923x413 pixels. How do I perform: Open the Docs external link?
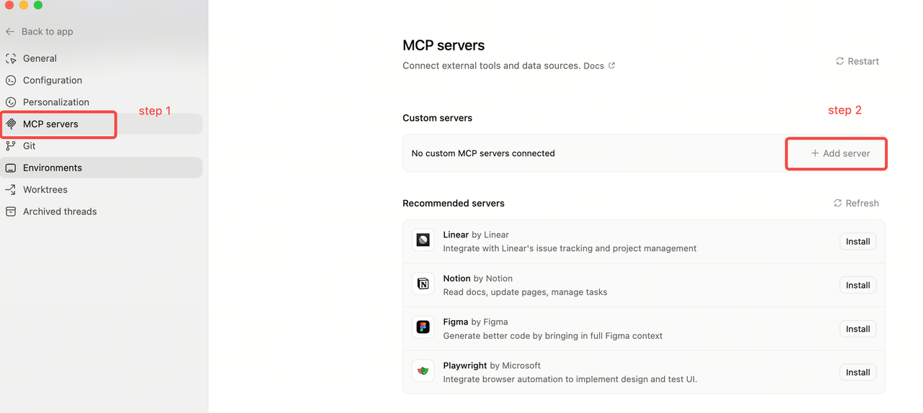[599, 65]
